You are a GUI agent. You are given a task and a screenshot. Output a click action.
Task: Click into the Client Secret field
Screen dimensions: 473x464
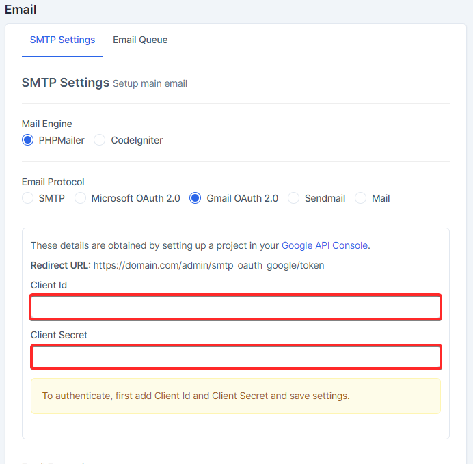(236, 357)
